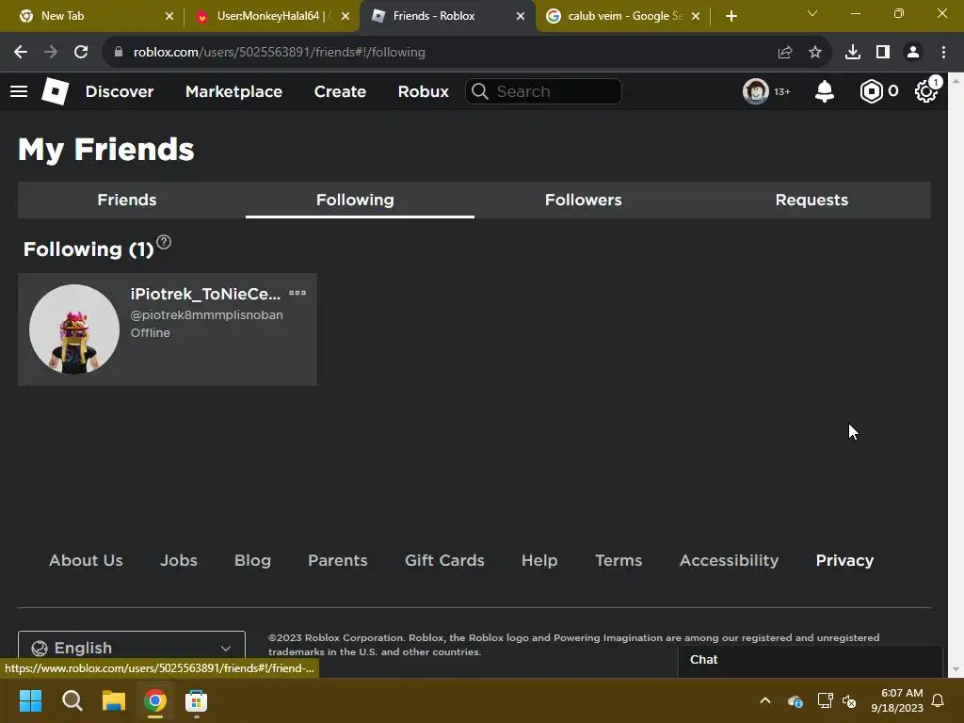964x723 pixels.
Task: Click the search magnifier icon in Roblox navbar
Action: coord(480,91)
